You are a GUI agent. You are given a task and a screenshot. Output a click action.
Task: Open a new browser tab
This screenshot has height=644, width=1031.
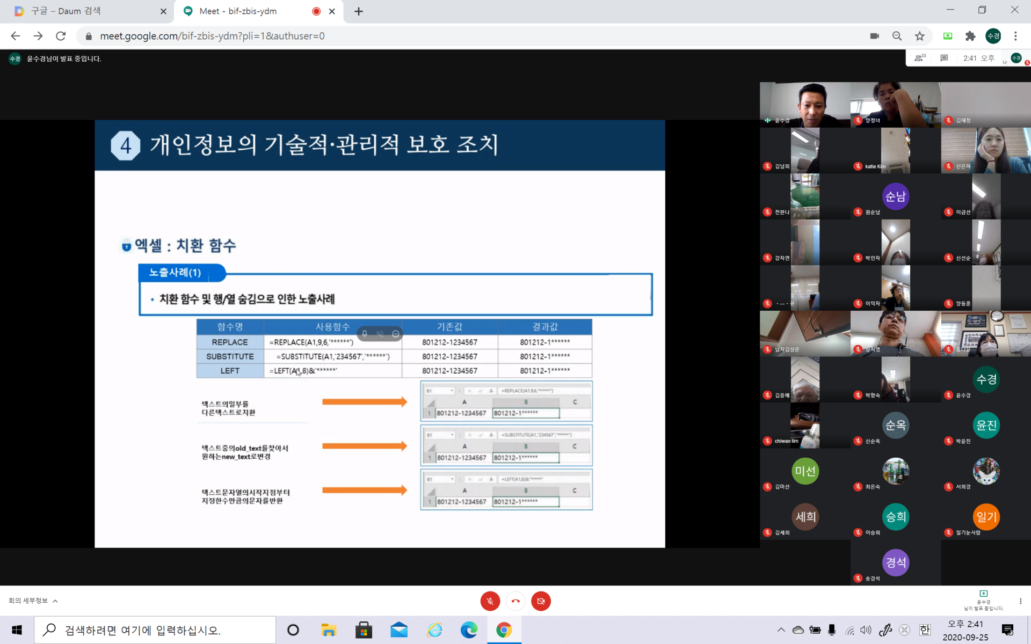(359, 11)
